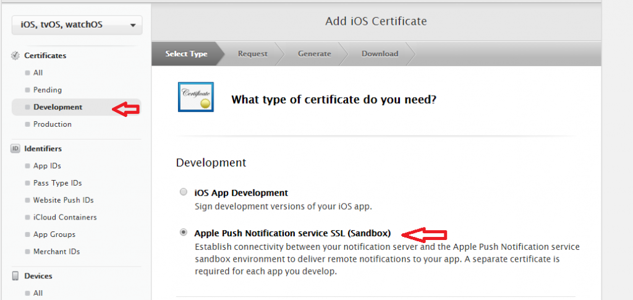
Task: Open iCloud Containers in sidebar
Action: click(x=65, y=217)
